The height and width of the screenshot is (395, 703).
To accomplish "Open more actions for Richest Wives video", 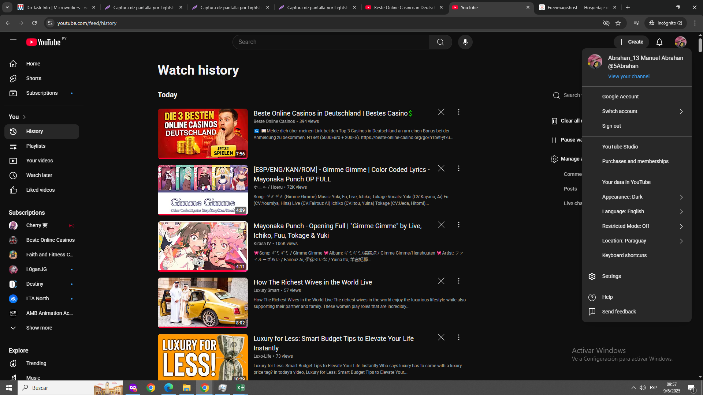I will (459, 281).
